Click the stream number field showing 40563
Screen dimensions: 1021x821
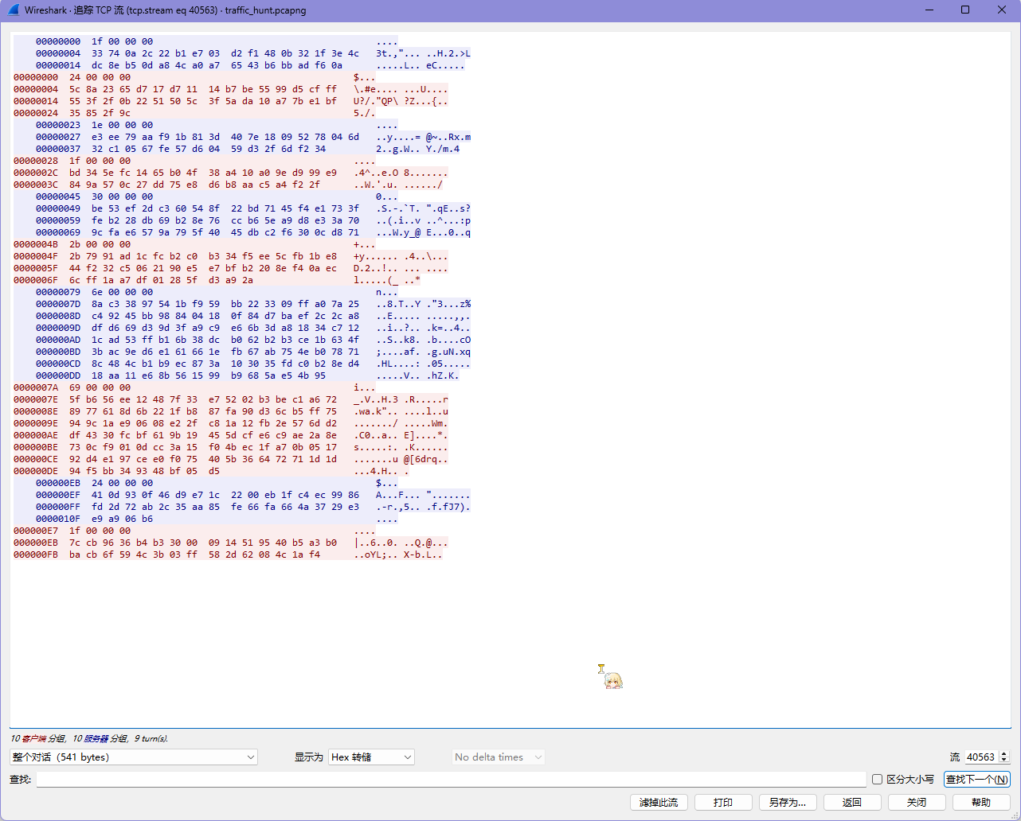[x=980, y=757]
